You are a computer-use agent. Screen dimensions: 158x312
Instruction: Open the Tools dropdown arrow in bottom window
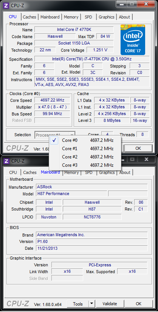(91, 304)
